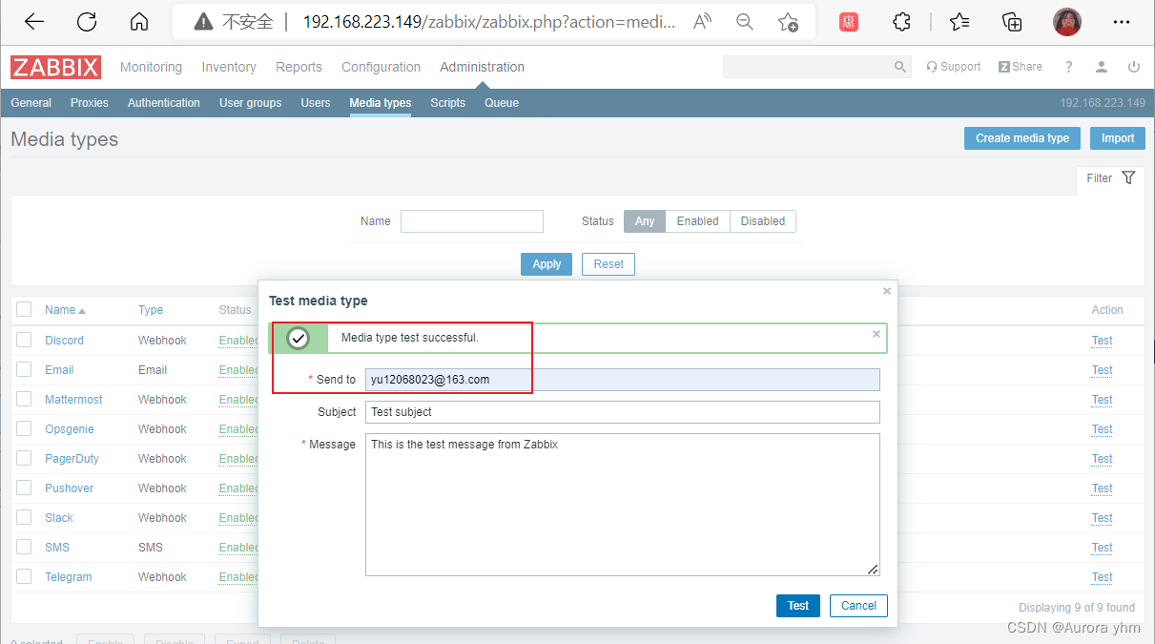The height and width of the screenshot is (644, 1155).
Task: Click the sign out power icon
Action: tap(1134, 67)
